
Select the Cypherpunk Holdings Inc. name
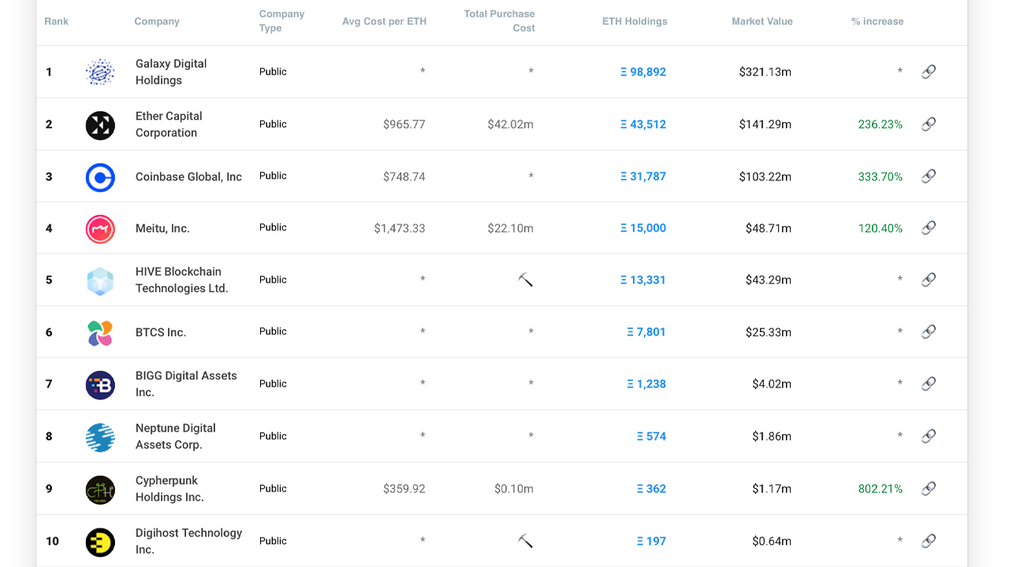[169, 489]
